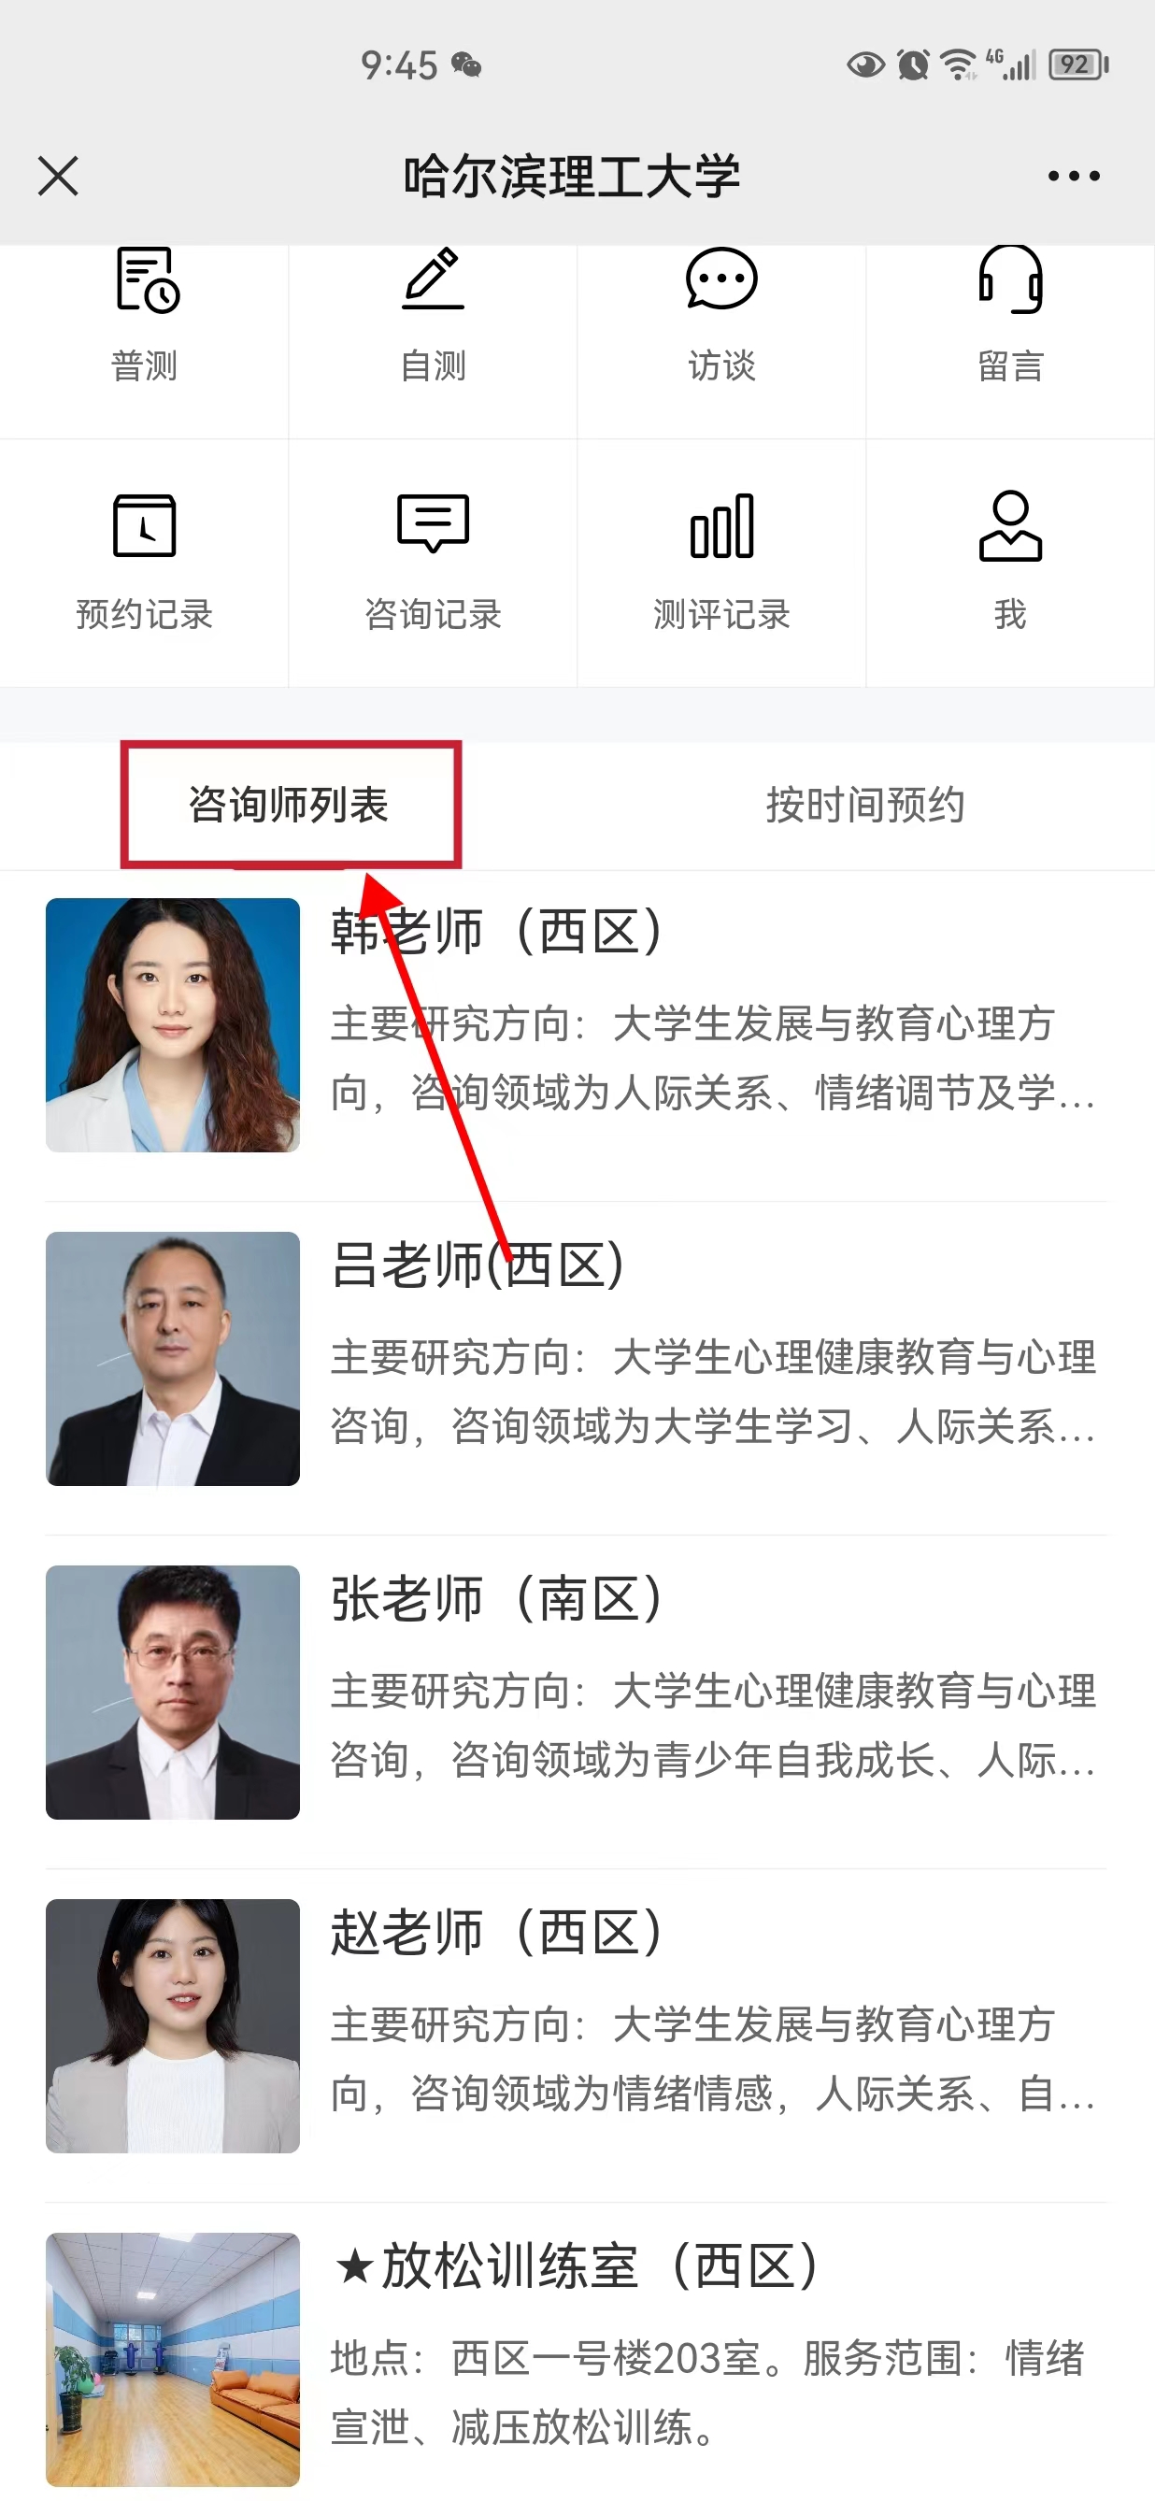Tap 张老师（南区）portrait thumbnail
Image resolution: width=1155 pixels, height=2501 pixels.
[173, 1692]
